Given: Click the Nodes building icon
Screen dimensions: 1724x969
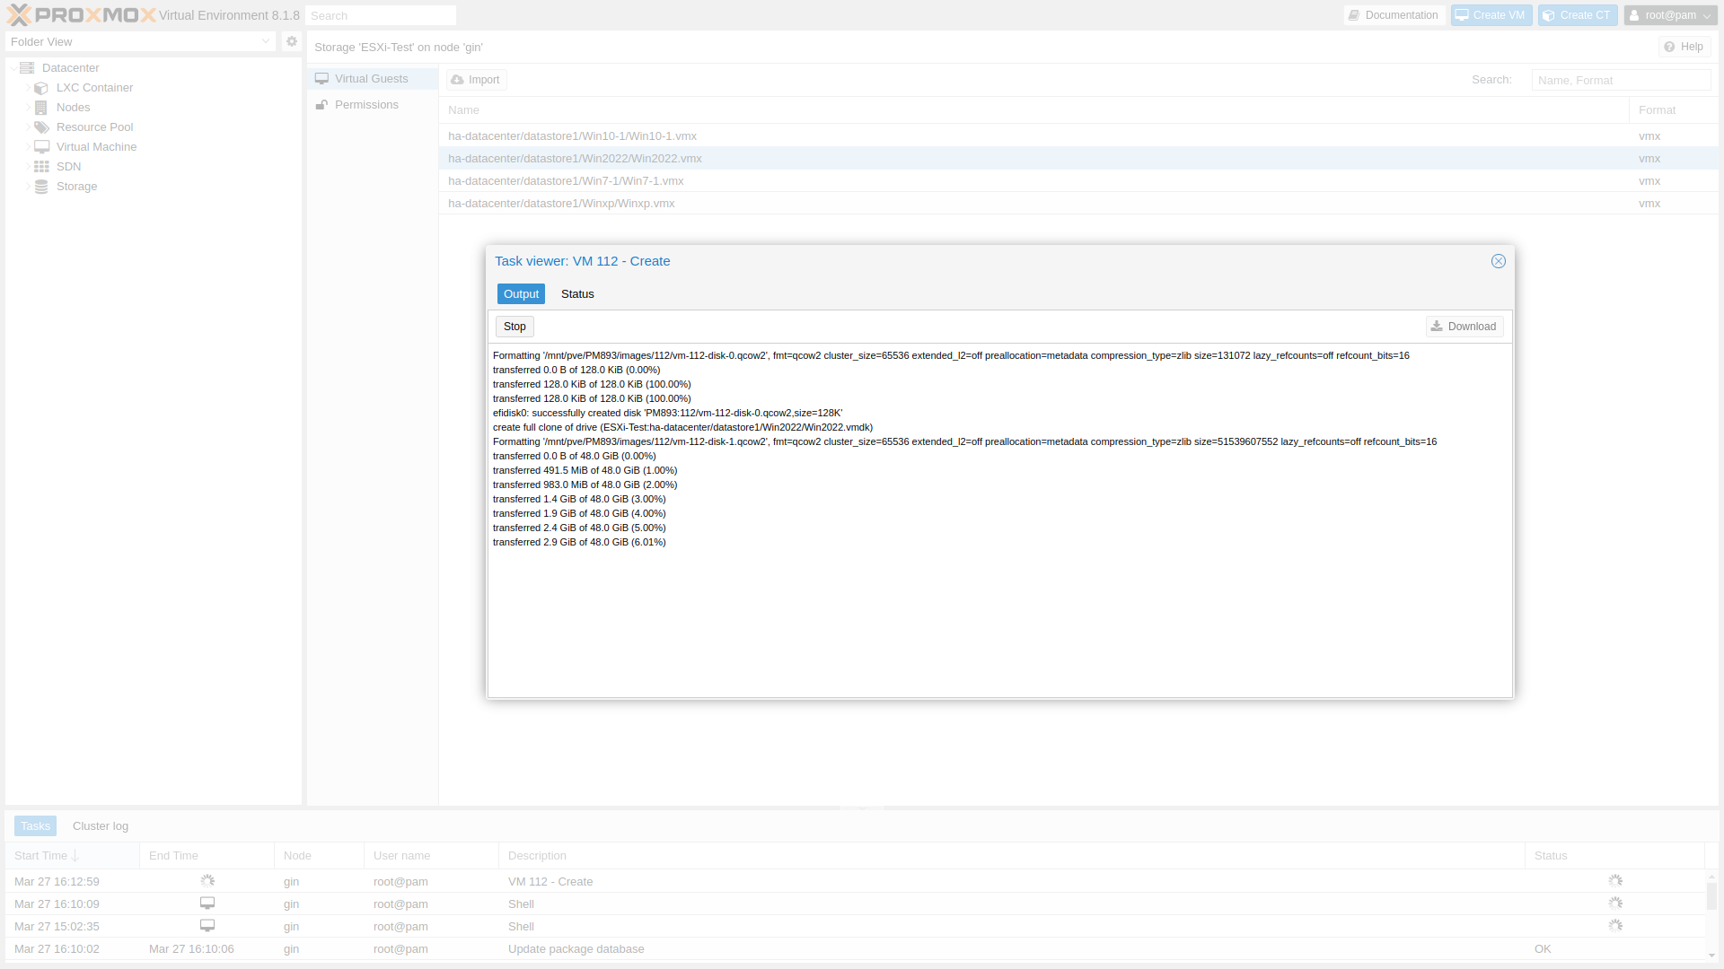Looking at the screenshot, I should [41, 108].
